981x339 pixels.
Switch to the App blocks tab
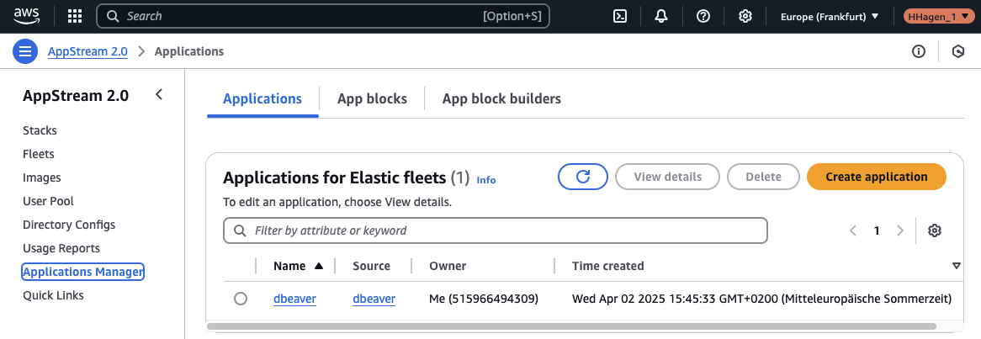pyautogui.click(x=372, y=98)
